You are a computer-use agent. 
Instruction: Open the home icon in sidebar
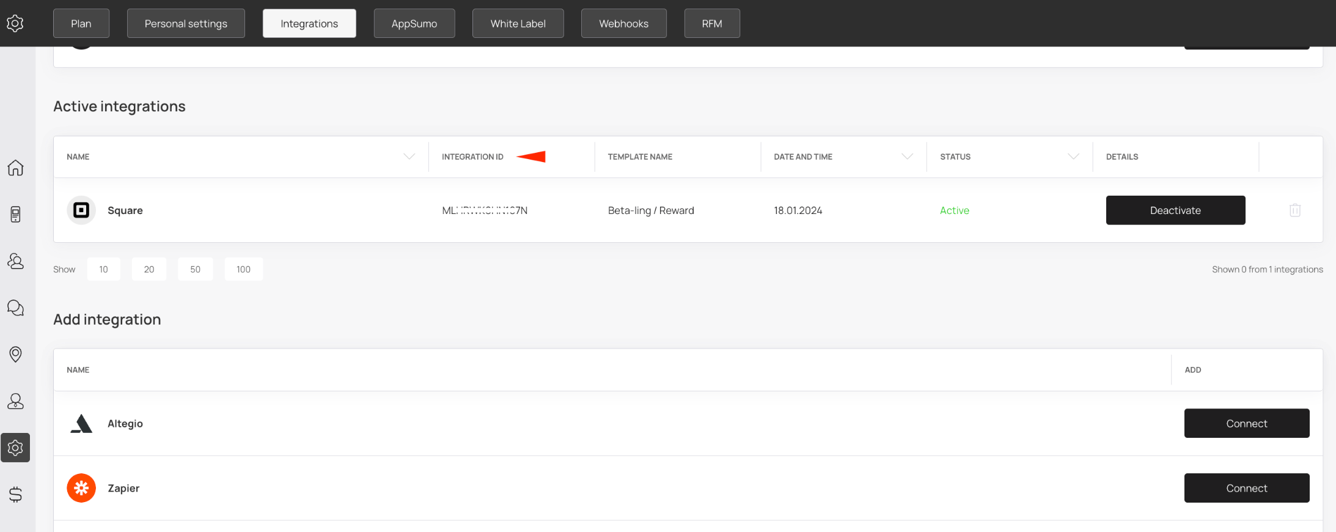point(15,168)
